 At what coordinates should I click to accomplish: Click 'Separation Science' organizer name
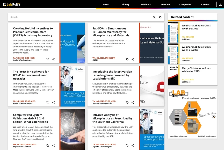[22, 147]
